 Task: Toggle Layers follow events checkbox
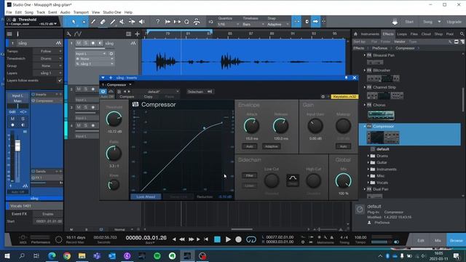click(60, 81)
